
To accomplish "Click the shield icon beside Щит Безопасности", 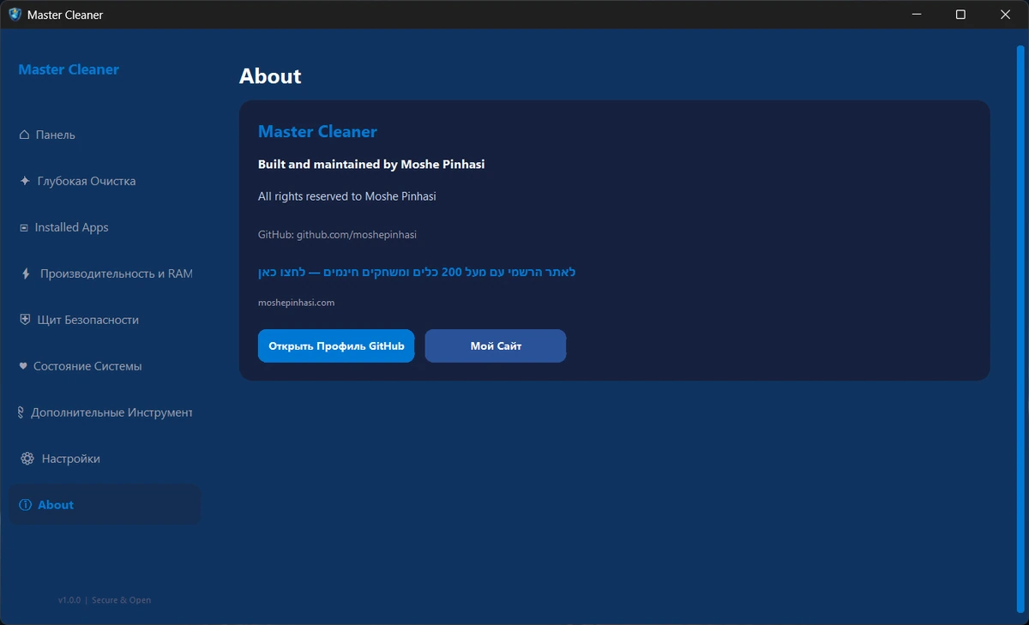I will 25,320.
